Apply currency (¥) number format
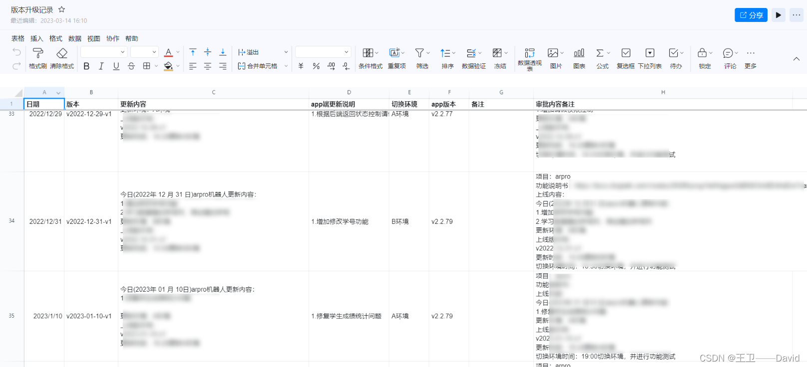807x367 pixels. click(x=301, y=66)
